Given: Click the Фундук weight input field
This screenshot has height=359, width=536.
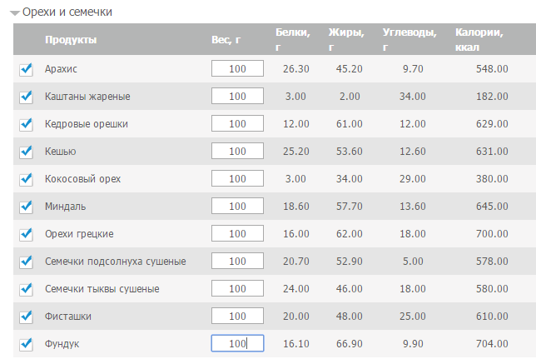Looking at the screenshot, I should (x=237, y=343).
